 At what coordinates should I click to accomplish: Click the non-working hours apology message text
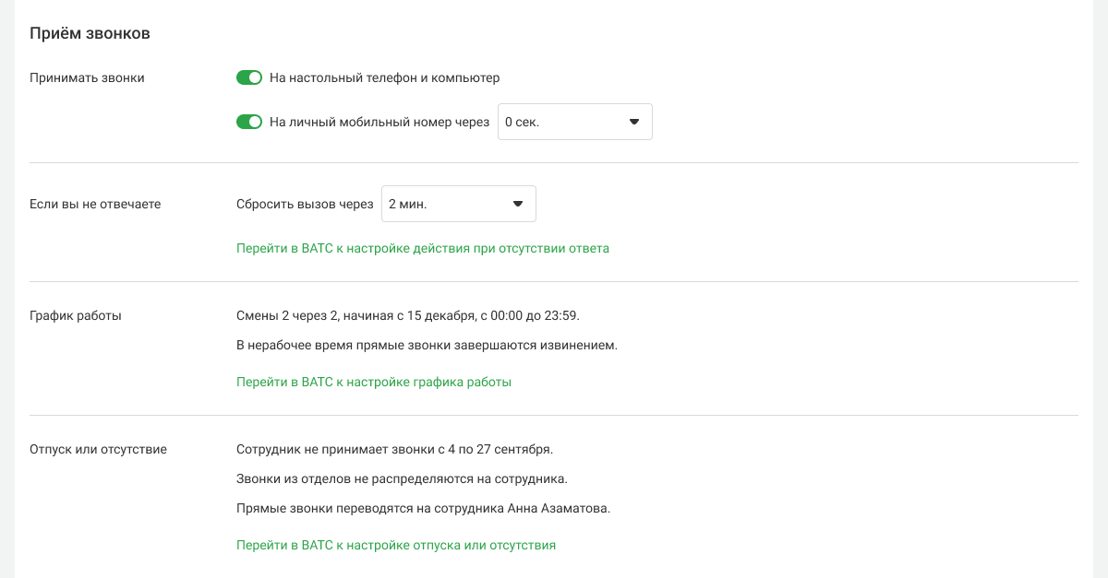coord(427,345)
